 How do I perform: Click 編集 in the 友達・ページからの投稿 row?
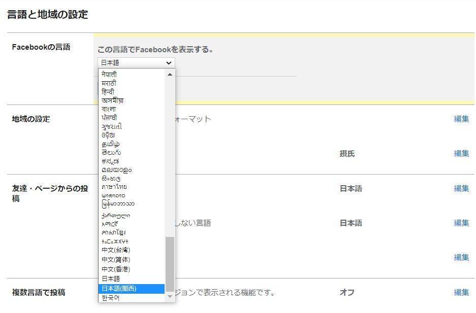pyautogui.click(x=461, y=189)
